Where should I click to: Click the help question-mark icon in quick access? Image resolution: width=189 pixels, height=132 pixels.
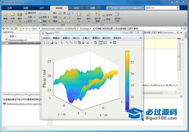click(x=140, y=8)
